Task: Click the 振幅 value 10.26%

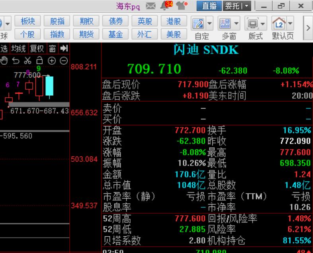Action: click(x=192, y=163)
